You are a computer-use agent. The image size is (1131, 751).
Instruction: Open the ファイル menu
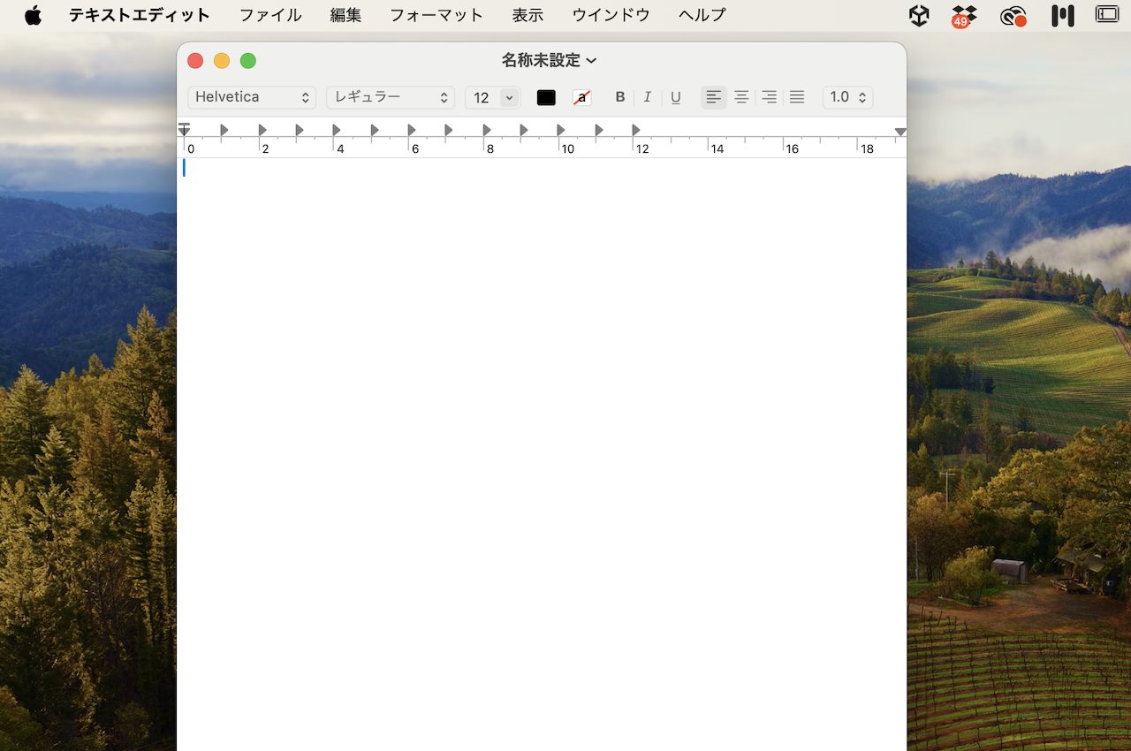pyautogui.click(x=270, y=15)
